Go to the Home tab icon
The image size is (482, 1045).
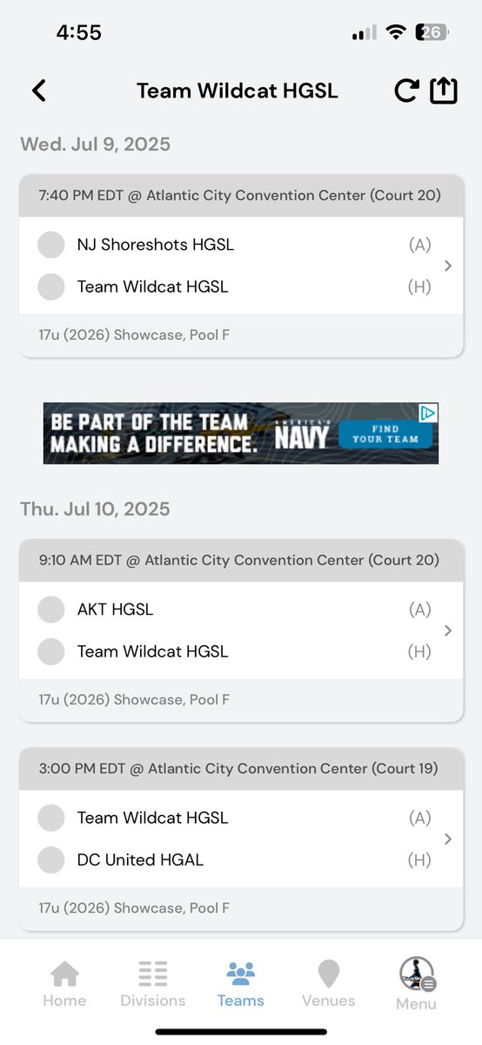(64, 974)
